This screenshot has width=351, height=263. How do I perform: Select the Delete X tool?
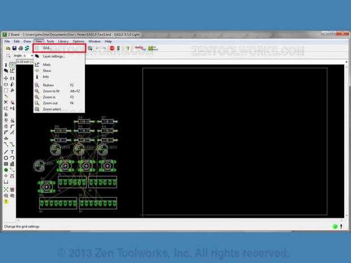coord(6,102)
